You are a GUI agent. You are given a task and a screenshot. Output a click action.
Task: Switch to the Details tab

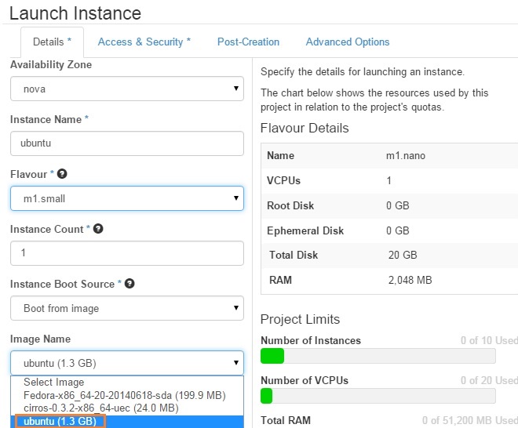pos(53,42)
